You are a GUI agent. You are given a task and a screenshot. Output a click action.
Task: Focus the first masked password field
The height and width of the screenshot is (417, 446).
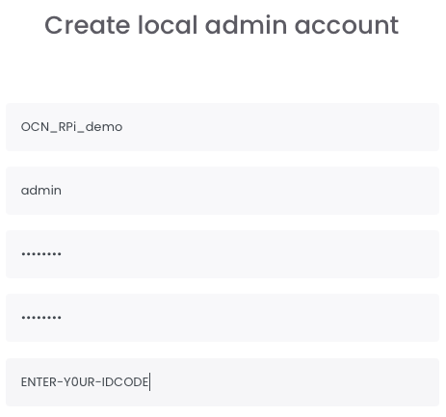click(x=223, y=254)
